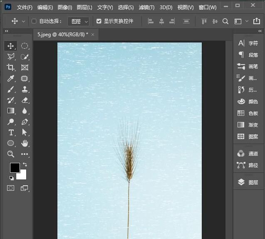Click the black foreground color swatch
Screen dimensions: 265x239
pos(15,167)
